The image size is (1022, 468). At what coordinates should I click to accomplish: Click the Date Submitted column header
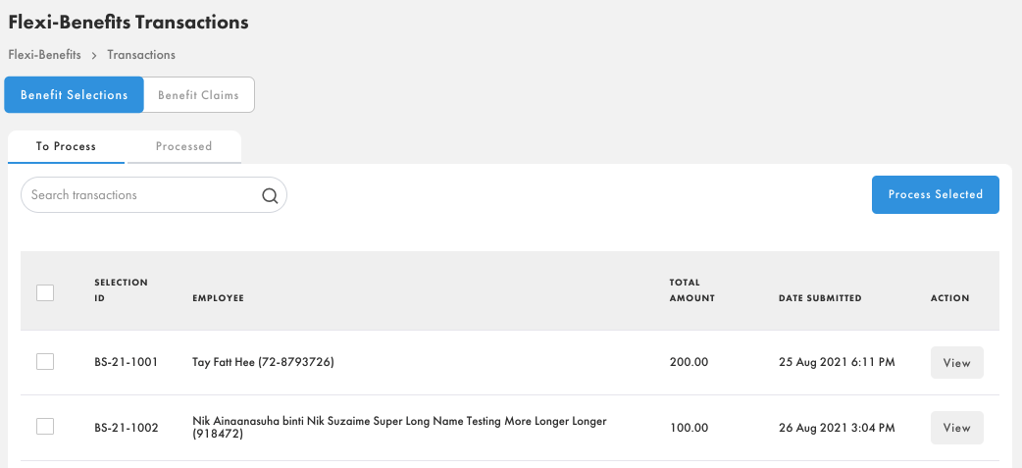tap(820, 298)
